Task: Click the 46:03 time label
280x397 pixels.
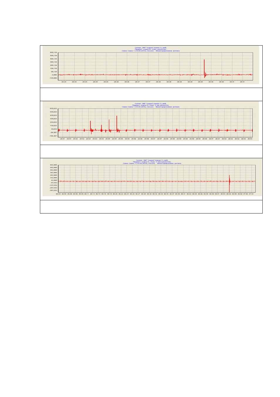Action: point(58,194)
